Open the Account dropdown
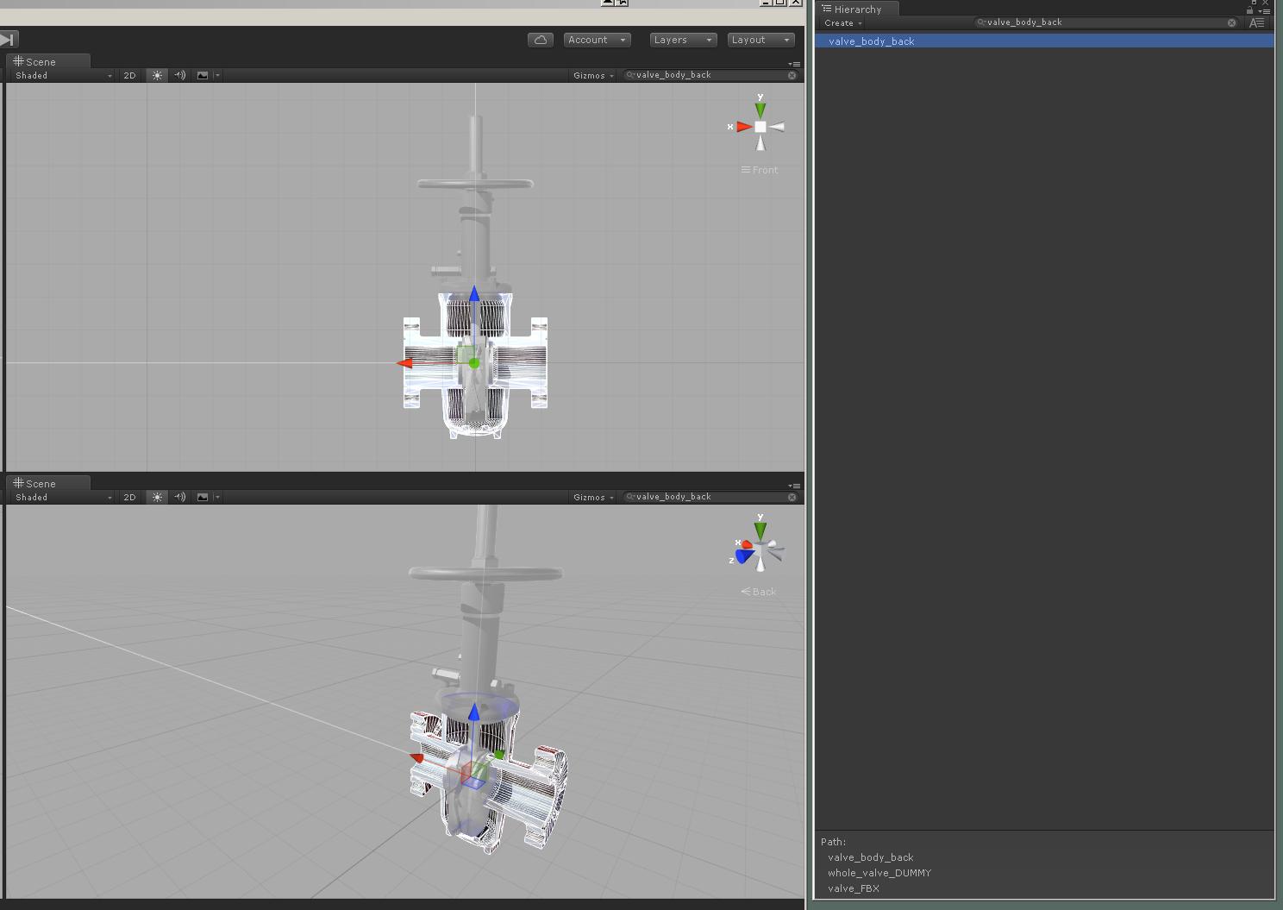This screenshot has width=1283, height=910. click(598, 40)
